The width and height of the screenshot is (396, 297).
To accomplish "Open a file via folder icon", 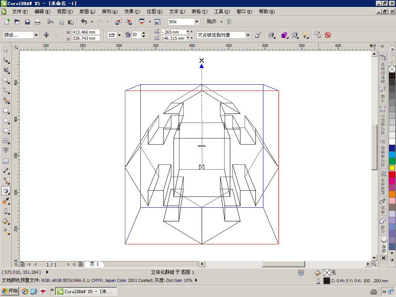I will click(17, 22).
